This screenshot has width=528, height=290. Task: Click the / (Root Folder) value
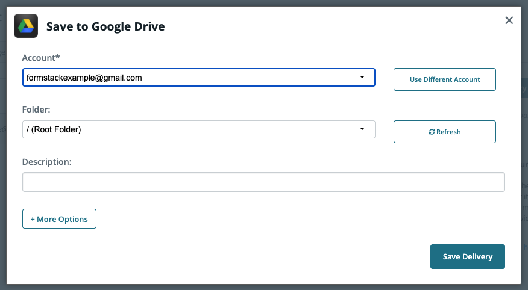pyautogui.click(x=54, y=129)
